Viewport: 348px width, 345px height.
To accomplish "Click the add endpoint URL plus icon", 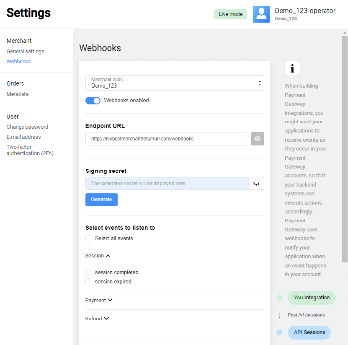I will point(257,139).
